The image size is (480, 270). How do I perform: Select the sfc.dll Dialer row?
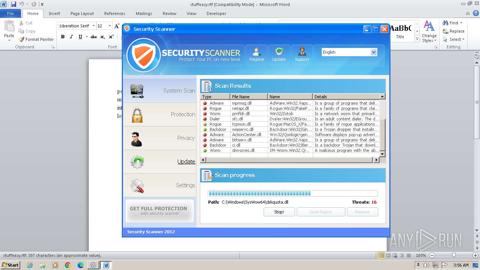(x=290, y=119)
